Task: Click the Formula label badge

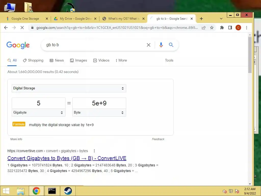Action: pyautogui.click(x=19, y=124)
